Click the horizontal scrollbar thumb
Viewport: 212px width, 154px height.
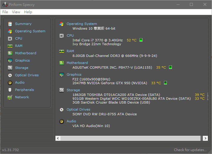[130, 138]
